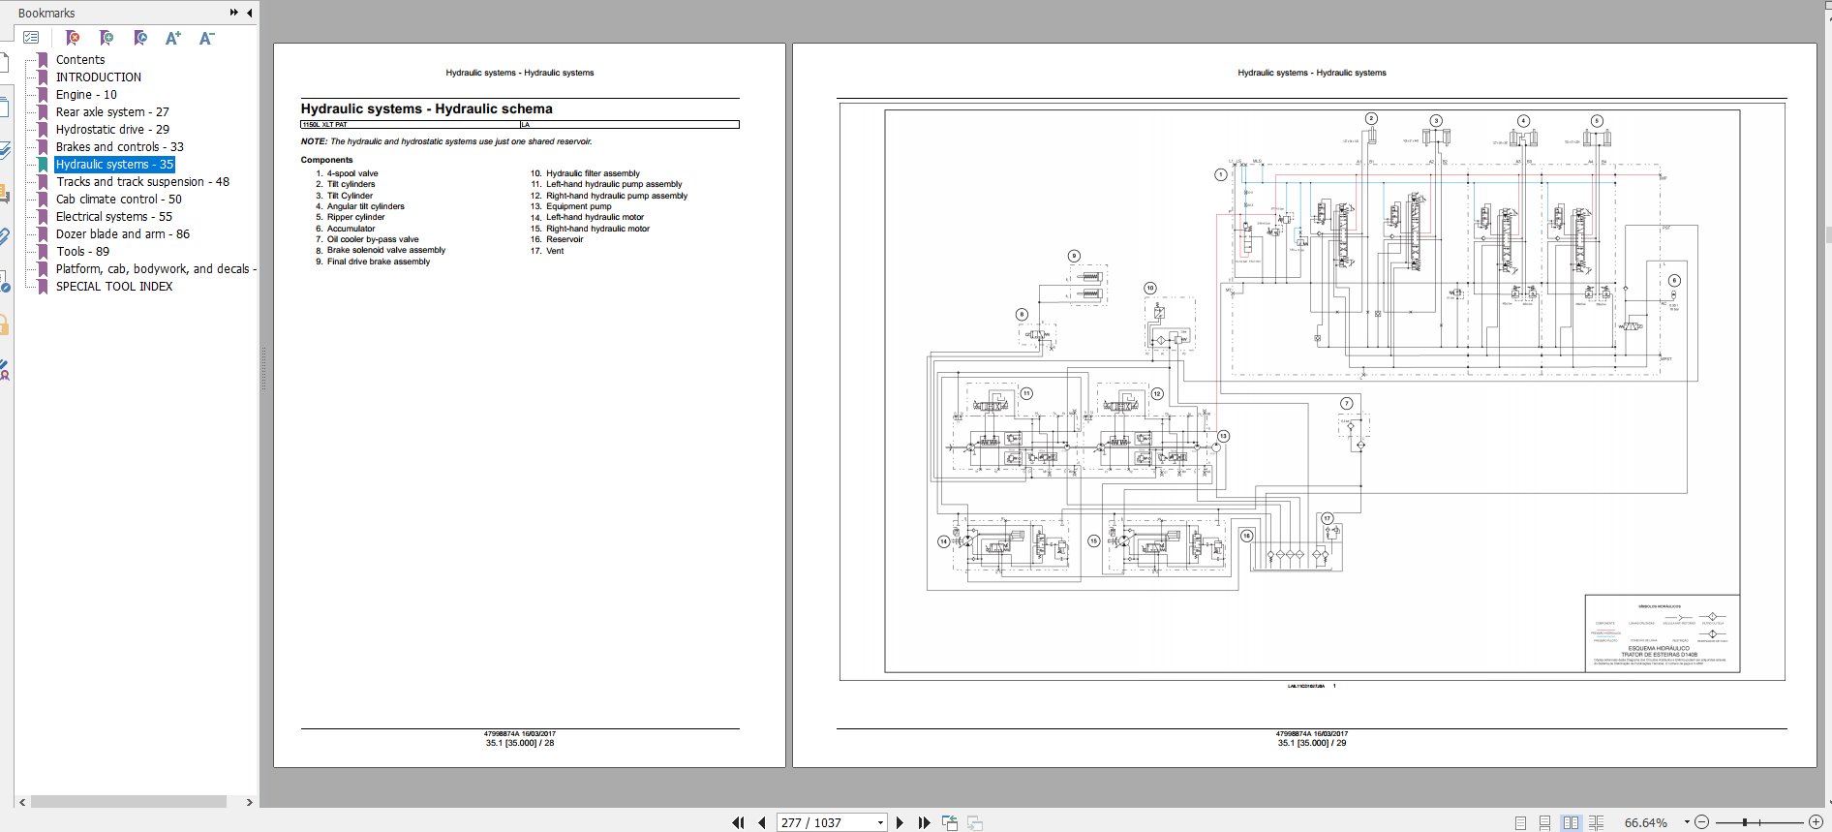This screenshot has width=1832, height=832.
Task: Open the Electrical systems - 55 bookmark
Action: pyautogui.click(x=113, y=217)
